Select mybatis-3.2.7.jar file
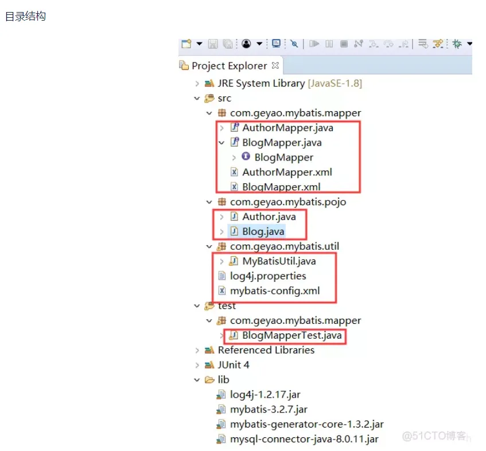Screen dimensions: 486x451 click(x=269, y=410)
